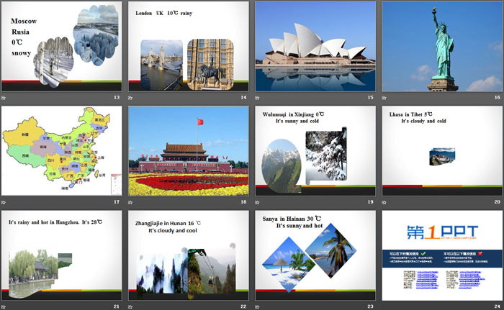
Task: Click animation star icon under slide 17
Action: click(4, 202)
